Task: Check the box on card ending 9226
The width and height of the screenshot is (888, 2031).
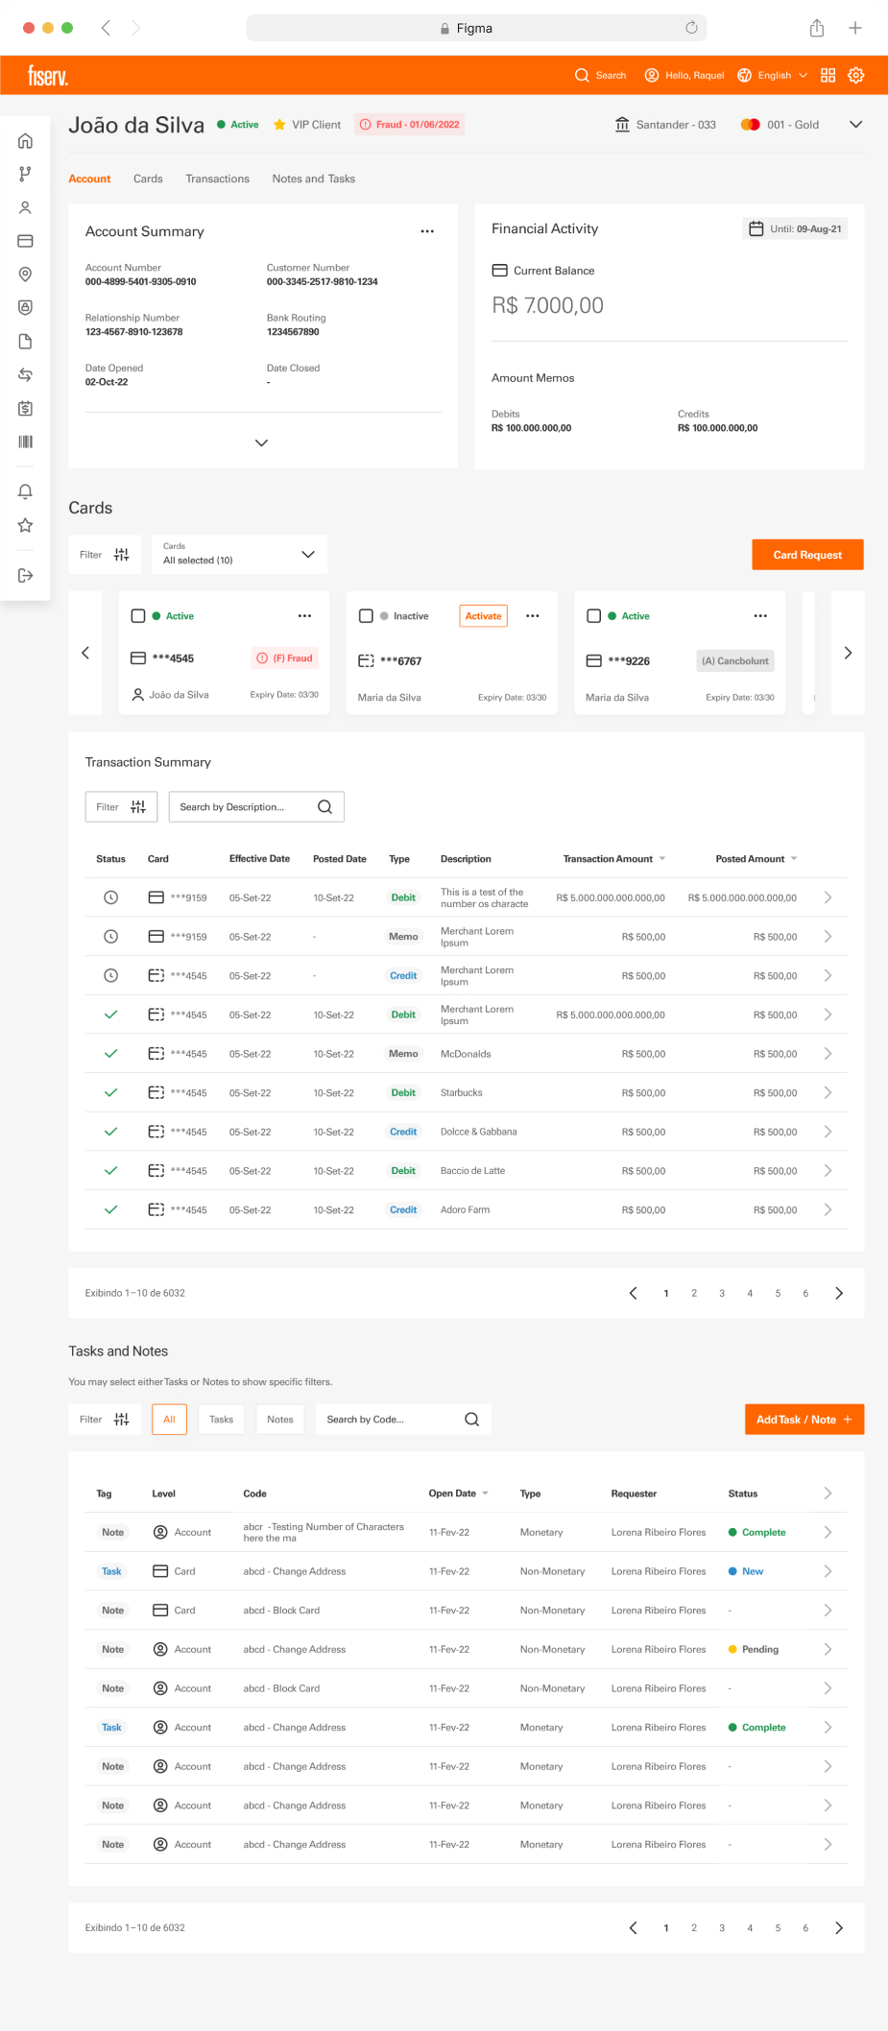Action: (x=593, y=616)
